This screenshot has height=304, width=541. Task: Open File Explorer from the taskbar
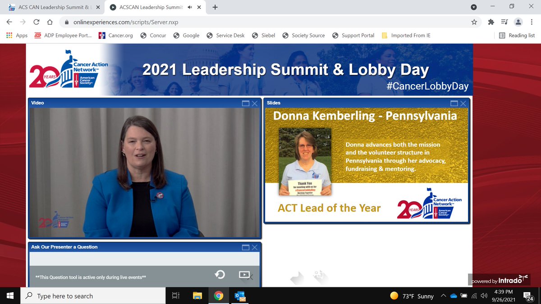(197, 296)
